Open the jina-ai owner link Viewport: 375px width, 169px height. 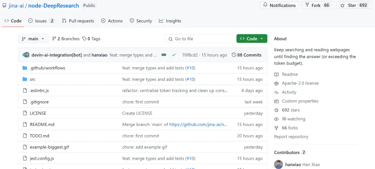16,6
